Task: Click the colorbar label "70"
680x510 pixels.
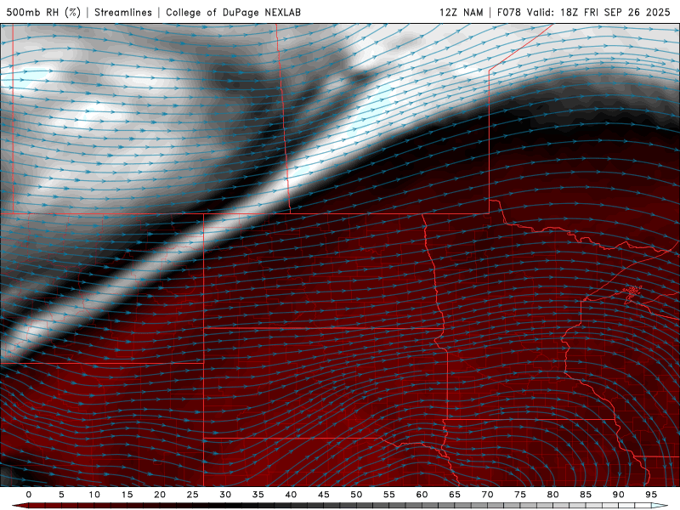Action: coord(487,495)
